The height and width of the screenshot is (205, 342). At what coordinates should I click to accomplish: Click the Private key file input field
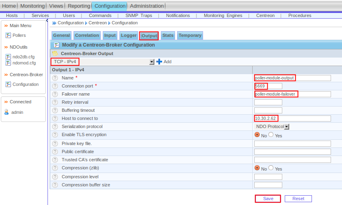tap(292, 144)
